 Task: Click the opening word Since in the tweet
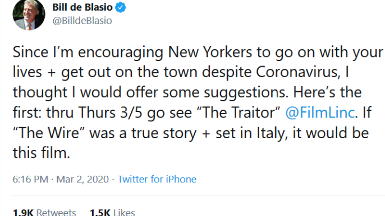coord(31,52)
